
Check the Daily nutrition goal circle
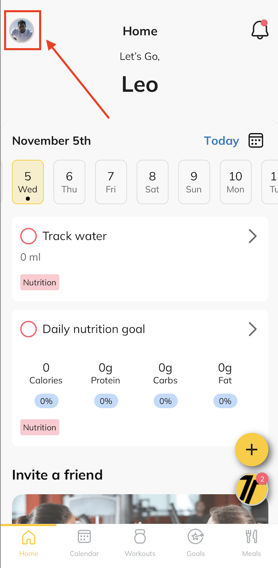[x=29, y=329]
